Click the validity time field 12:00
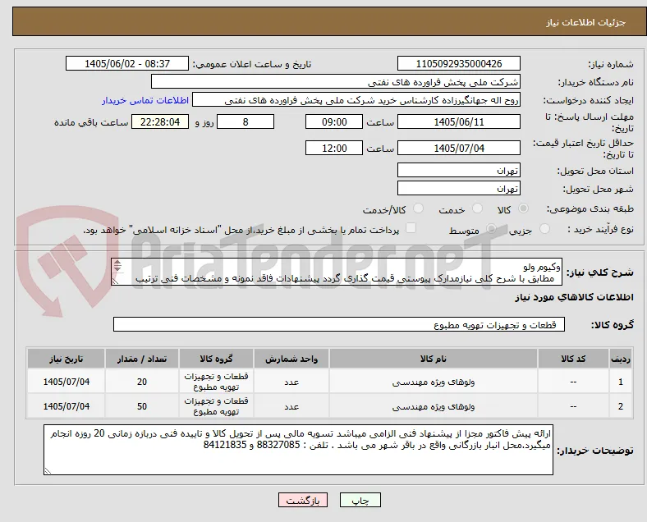Viewport: 647px width, 522px height. click(x=334, y=148)
